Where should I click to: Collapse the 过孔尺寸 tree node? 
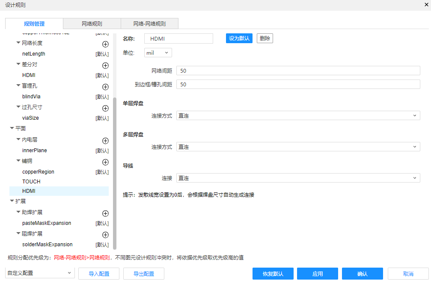[18, 107]
